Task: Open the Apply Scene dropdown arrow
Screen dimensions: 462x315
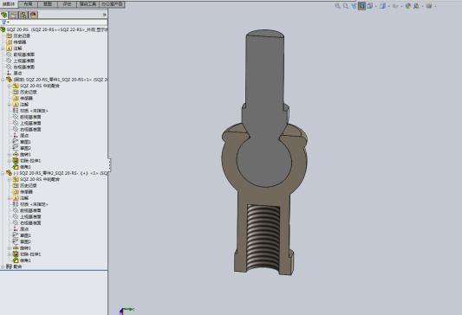Action: click(422, 6)
